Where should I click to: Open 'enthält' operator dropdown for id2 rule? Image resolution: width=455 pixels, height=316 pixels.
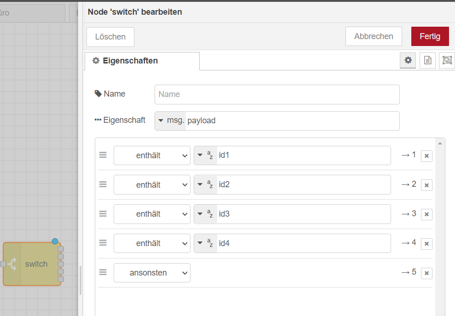(152, 185)
